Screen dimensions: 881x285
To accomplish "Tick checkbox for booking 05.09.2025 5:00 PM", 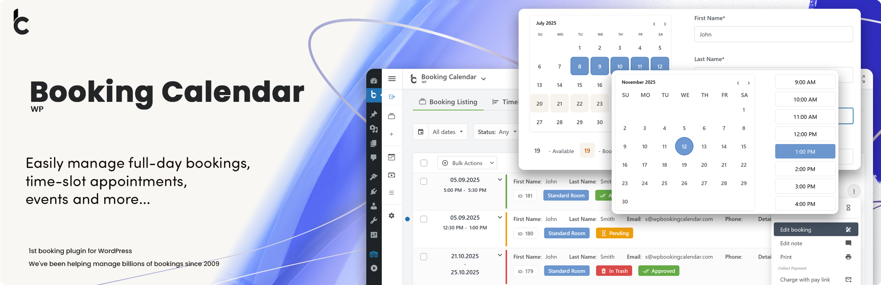I will (x=424, y=182).
